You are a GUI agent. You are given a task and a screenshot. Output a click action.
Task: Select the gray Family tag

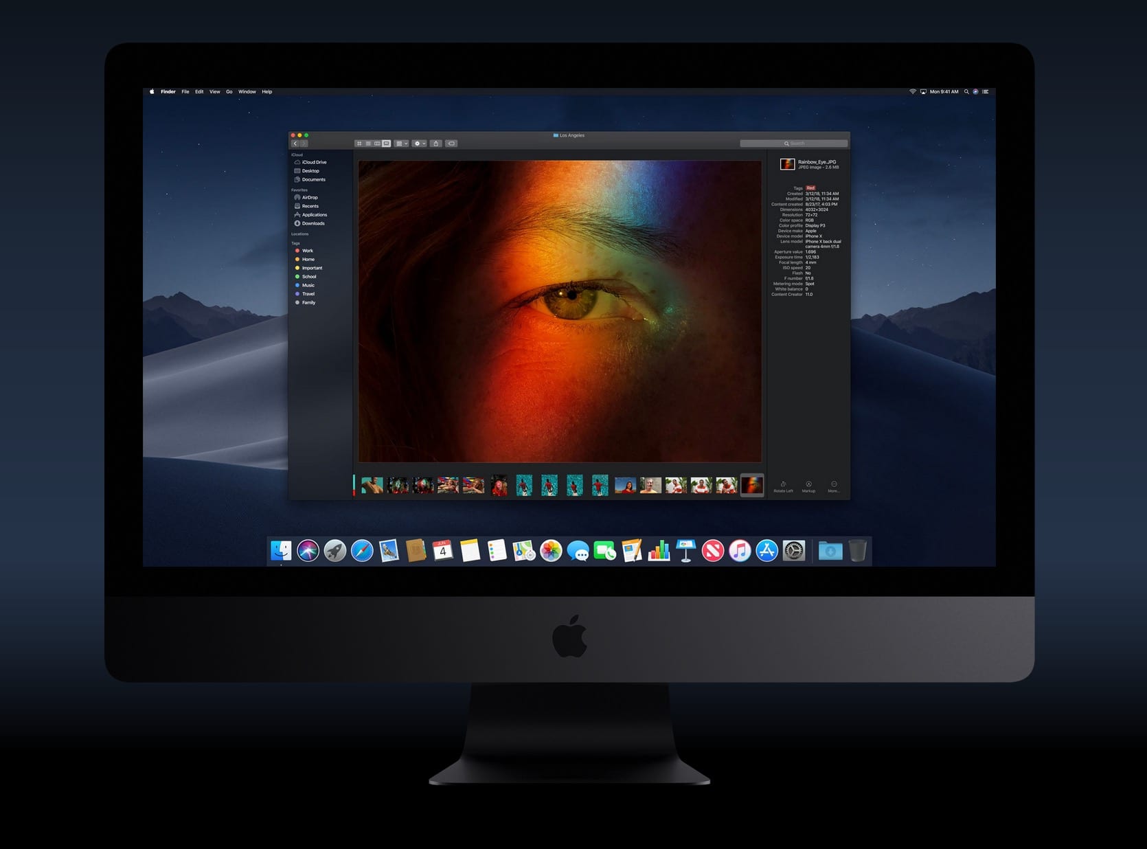pos(305,303)
